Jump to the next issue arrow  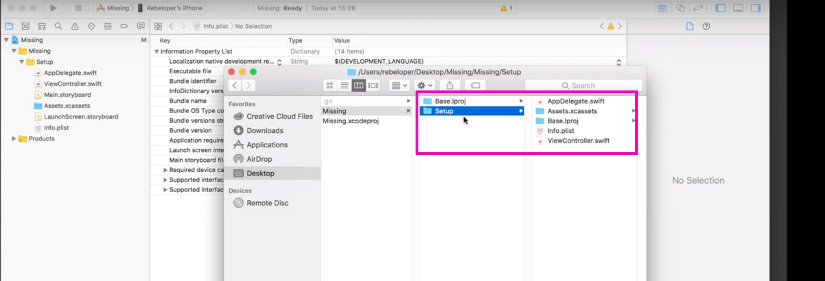click(620, 26)
